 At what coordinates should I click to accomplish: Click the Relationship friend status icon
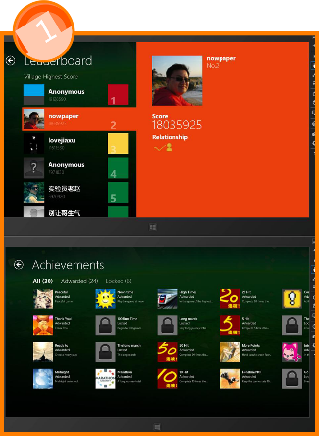tap(163, 147)
